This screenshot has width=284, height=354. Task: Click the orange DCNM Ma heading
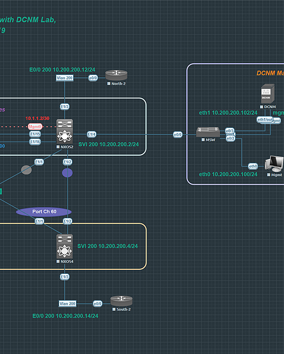click(270, 73)
